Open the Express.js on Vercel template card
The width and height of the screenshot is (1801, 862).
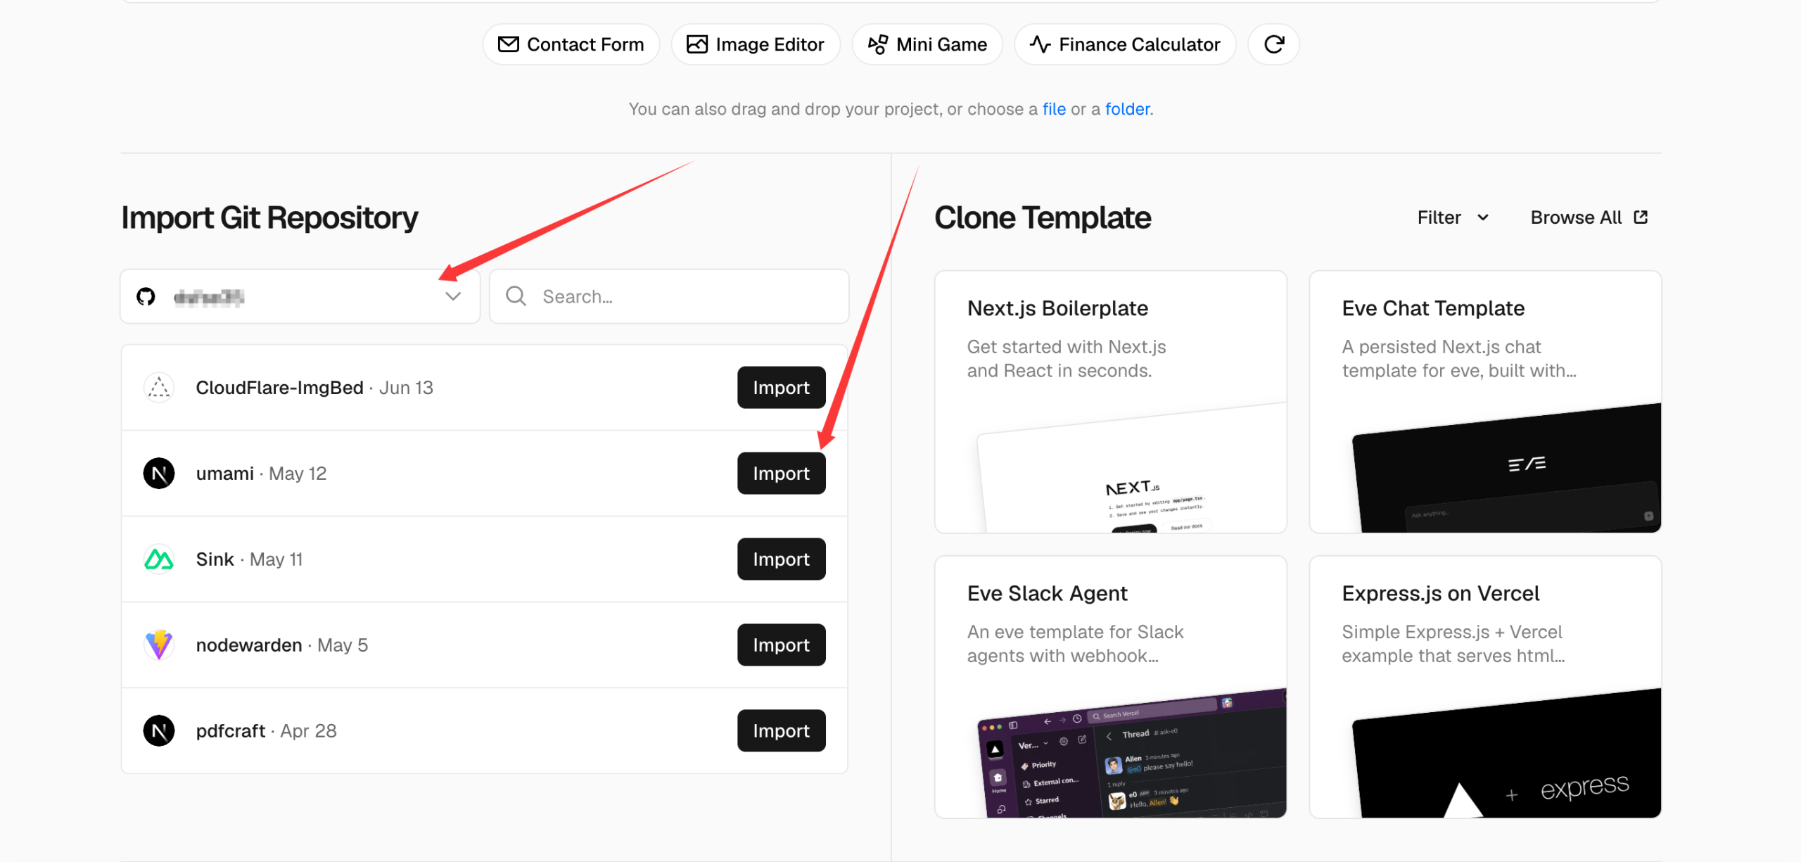1485,687
